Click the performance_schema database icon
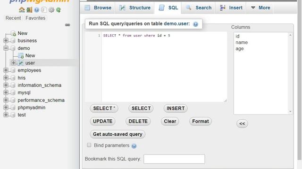 coord(13,100)
